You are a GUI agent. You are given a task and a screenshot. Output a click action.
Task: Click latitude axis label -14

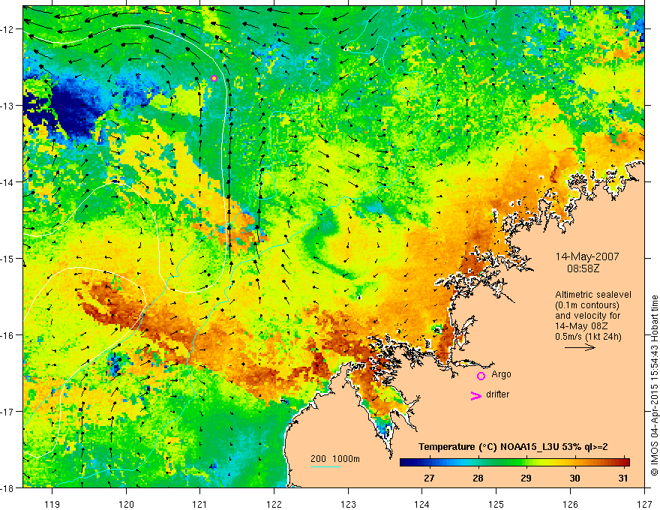coord(8,182)
